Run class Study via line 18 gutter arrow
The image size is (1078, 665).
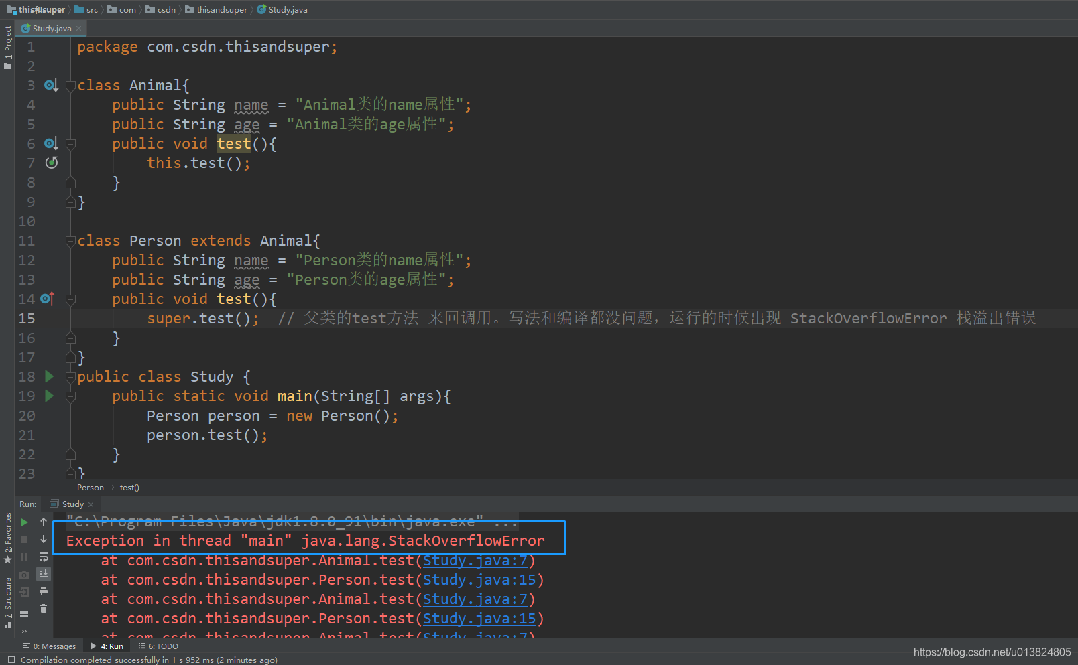coord(49,376)
